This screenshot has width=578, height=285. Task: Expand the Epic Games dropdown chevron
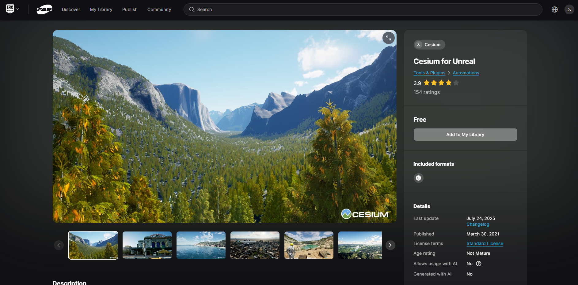click(x=18, y=9)
